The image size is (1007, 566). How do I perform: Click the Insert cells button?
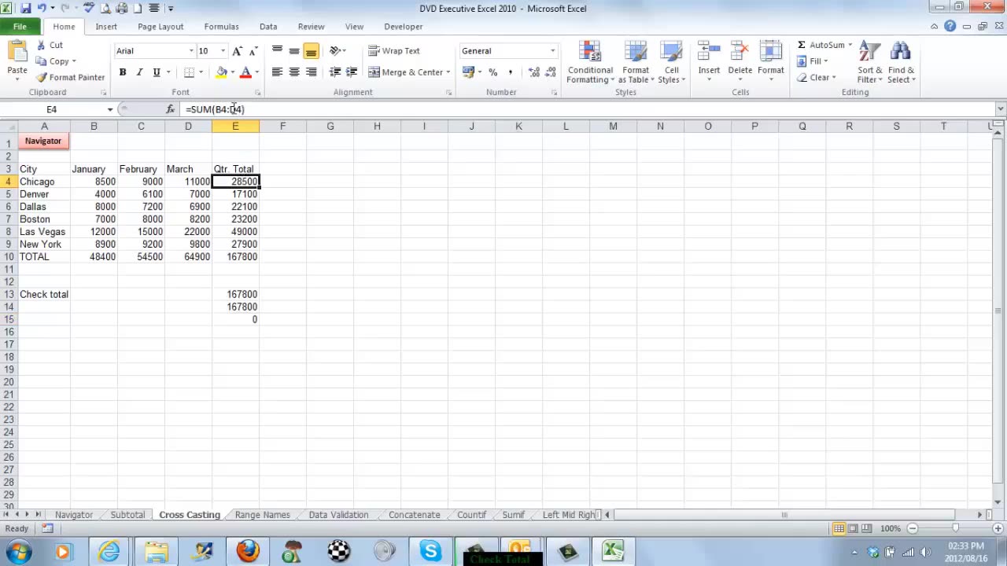(709, 62)
